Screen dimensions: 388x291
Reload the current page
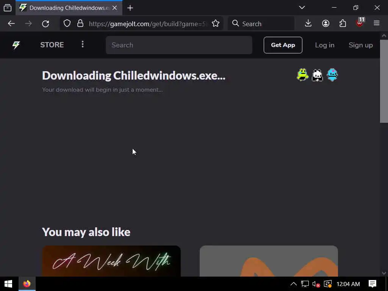tap(45, 23)
